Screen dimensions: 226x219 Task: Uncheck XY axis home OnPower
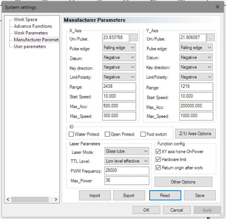coord(158,152)
